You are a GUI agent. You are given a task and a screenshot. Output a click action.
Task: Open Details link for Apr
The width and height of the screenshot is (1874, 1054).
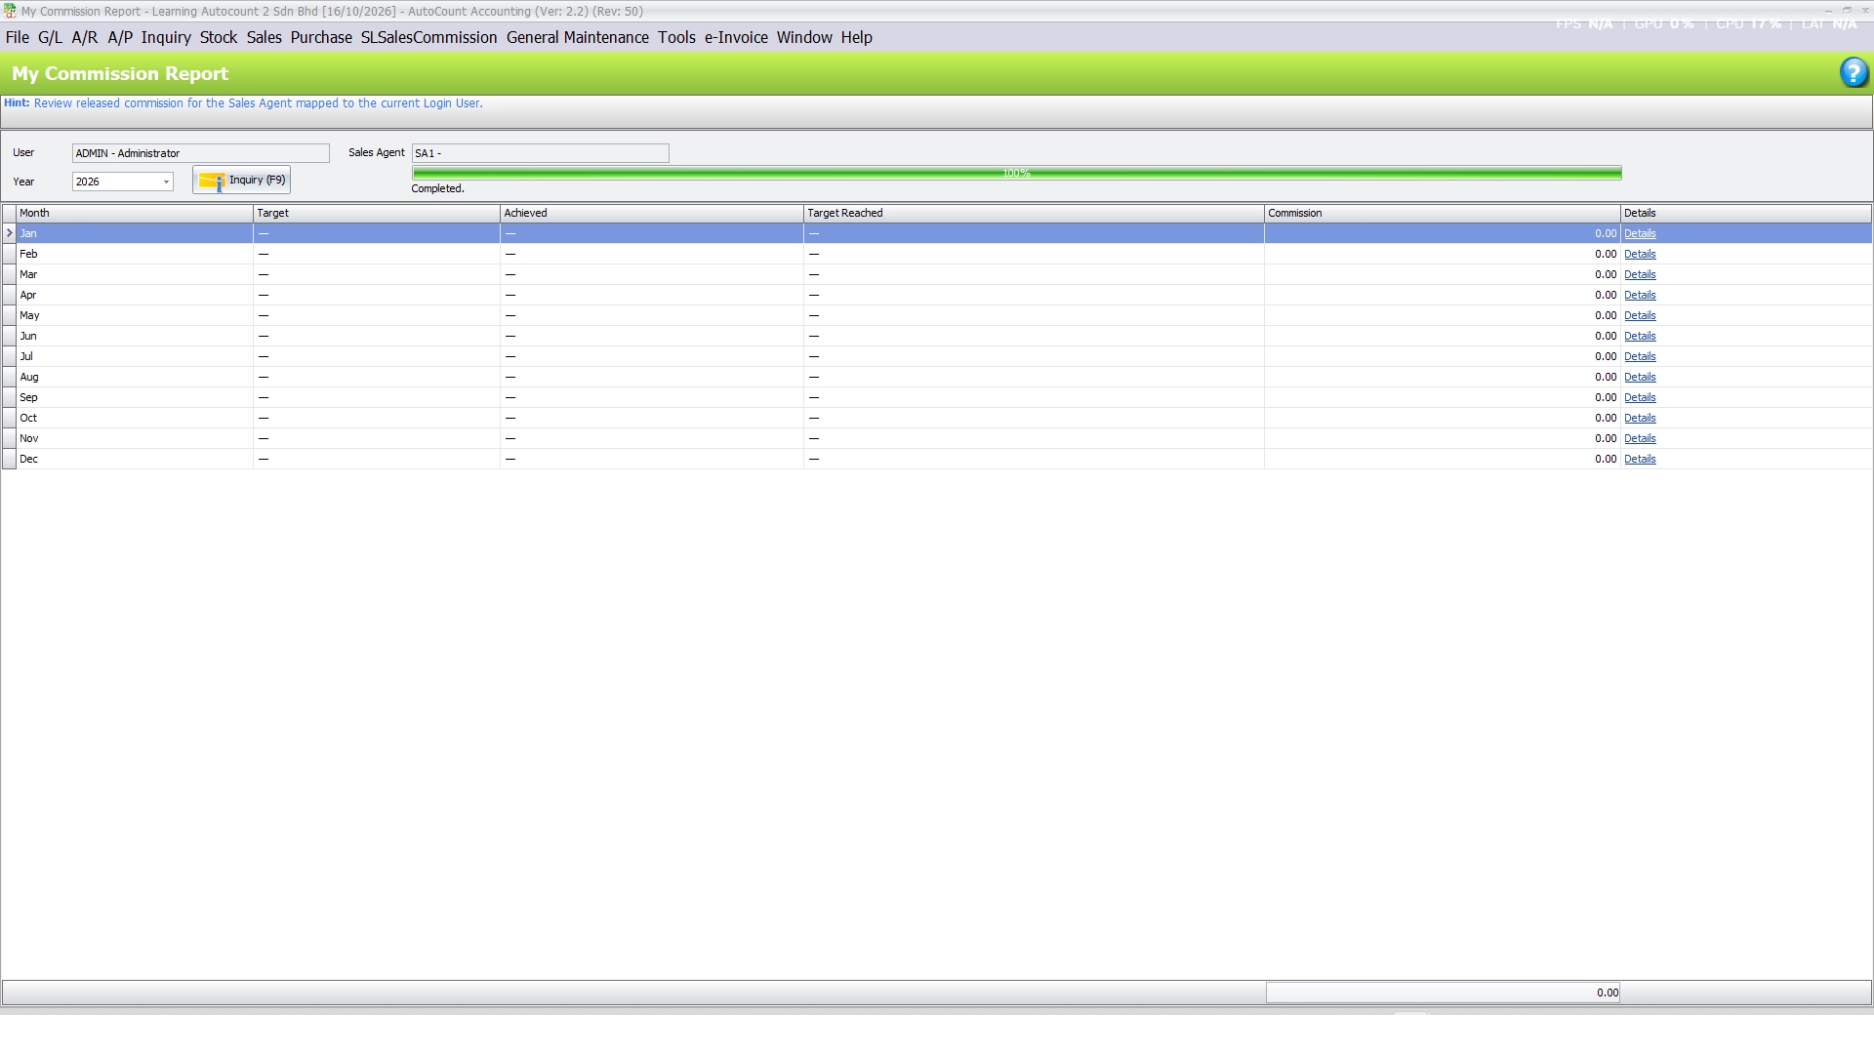1640,295
